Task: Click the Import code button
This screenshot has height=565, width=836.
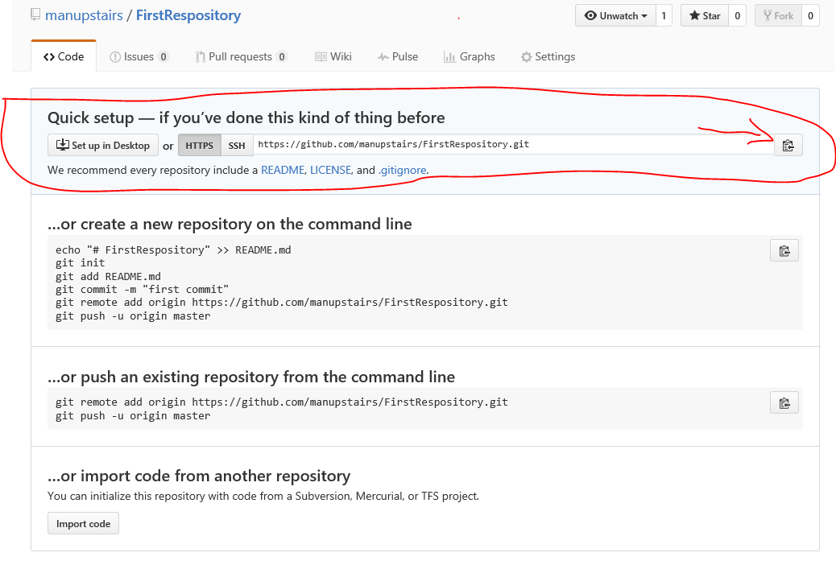Action: (x=83, y=523)
